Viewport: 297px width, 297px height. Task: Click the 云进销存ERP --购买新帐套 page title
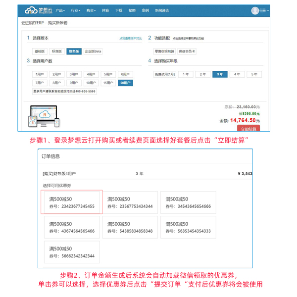pyautogui.click(x=45, y=23)
